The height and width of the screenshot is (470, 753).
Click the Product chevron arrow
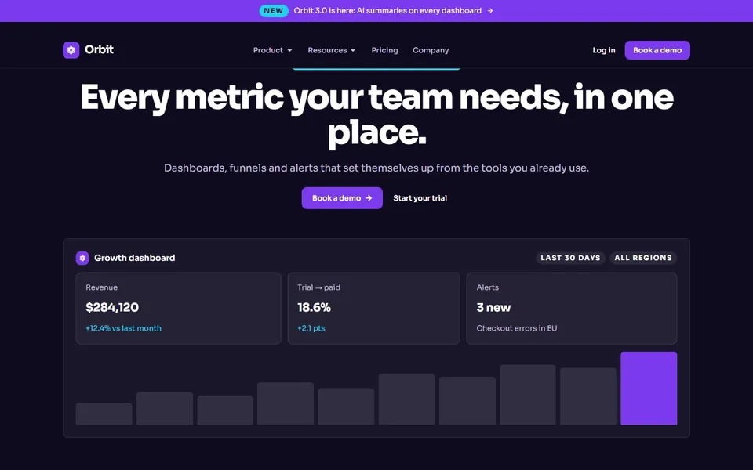click(289, 50)
